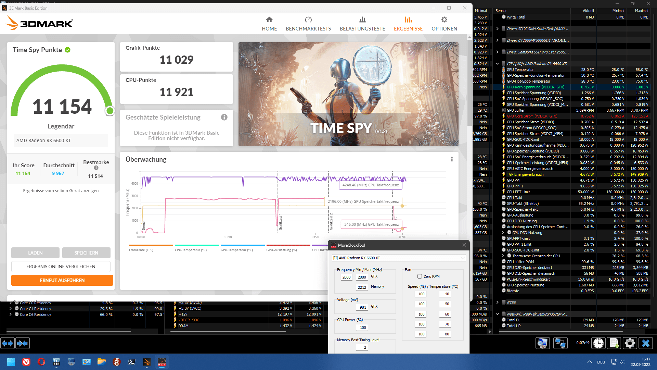Click the HWiNFO reset clock icon
Image resolution: width=657 pixels, height=370 pixels.
pyautogui.click(x=598, y=343)
